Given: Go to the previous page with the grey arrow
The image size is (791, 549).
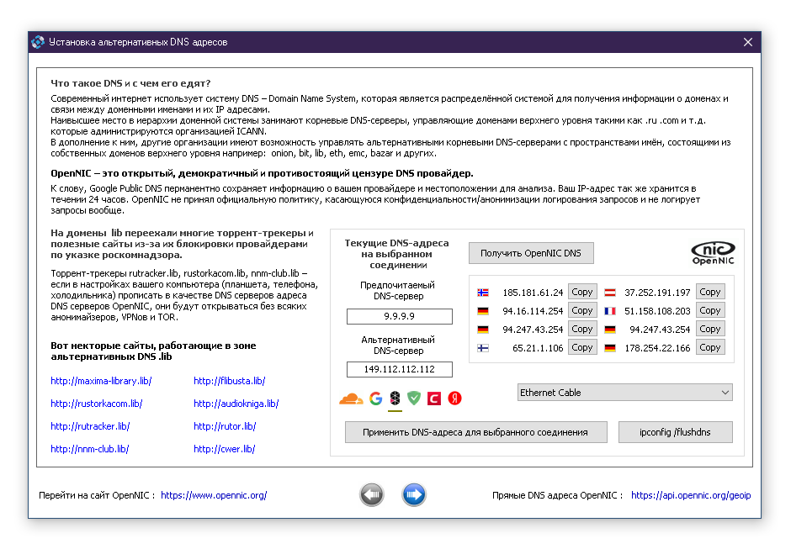Looking at the screenshot, I should click(x=372, y=495).
